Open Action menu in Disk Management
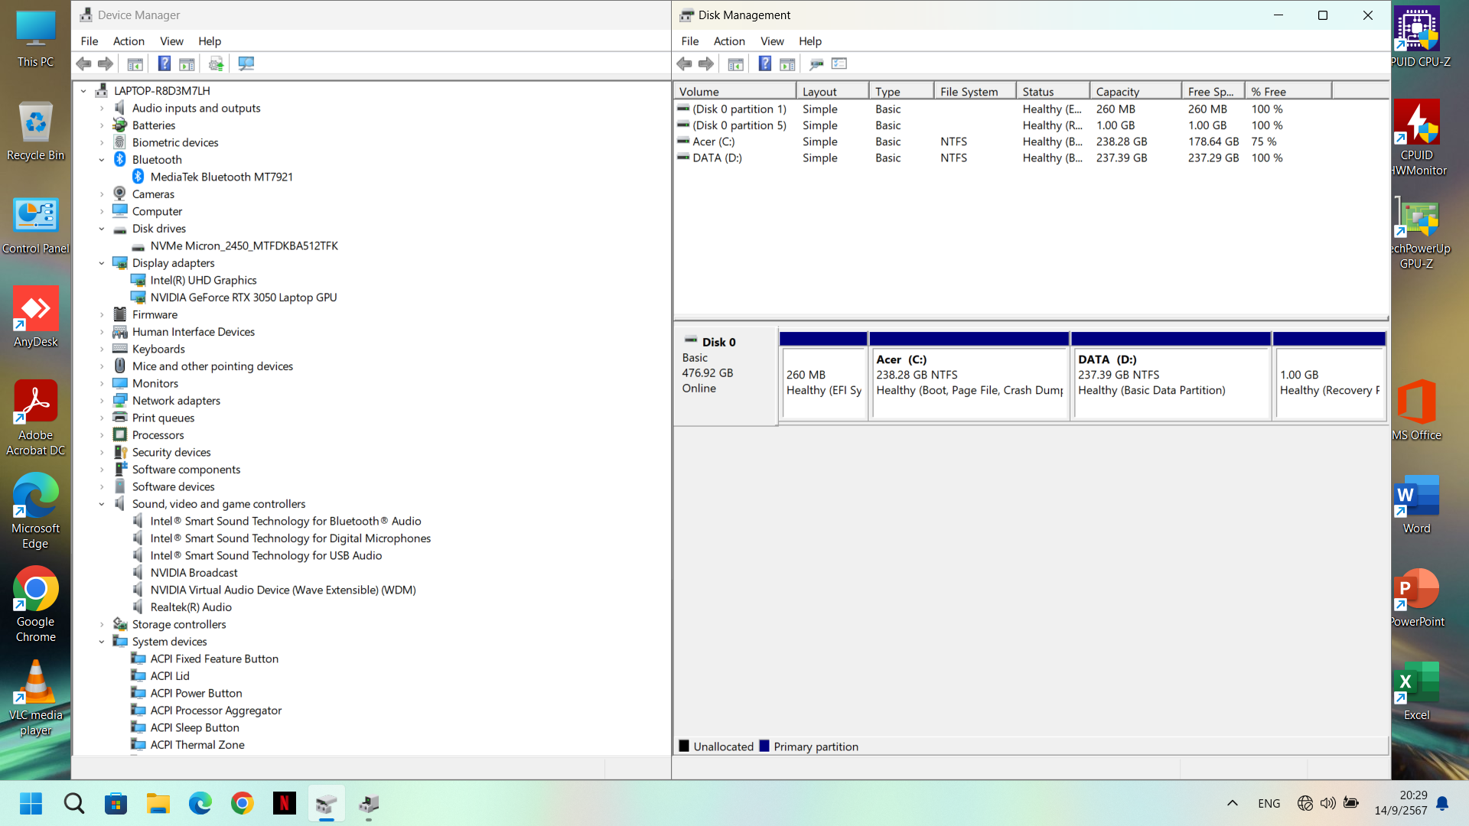This screenshot has width=1469, height=826. tap(728, 41)
